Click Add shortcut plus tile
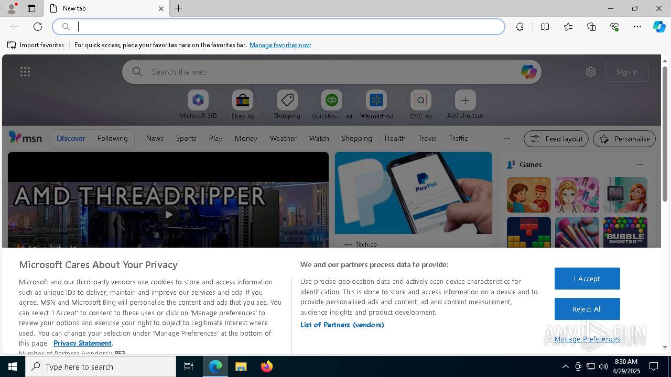This screenshot has width=671, height=377. click(465, 104)
